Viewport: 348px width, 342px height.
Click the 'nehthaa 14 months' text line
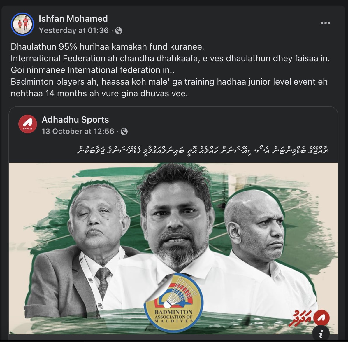(x=99, y=93)
